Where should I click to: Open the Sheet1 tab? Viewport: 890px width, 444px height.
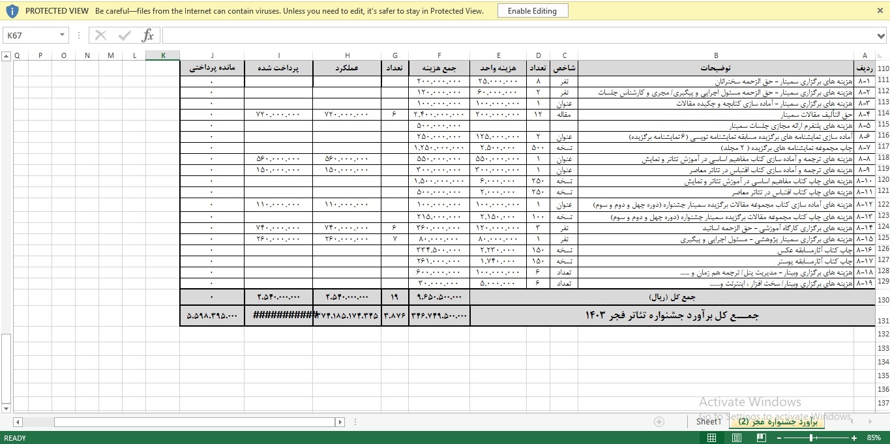tap(709, 422)
